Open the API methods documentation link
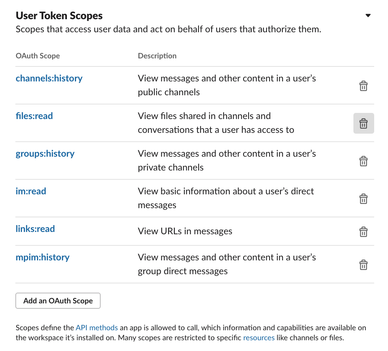The width and height of the screenshot is (388, 351). pos(96,328)
